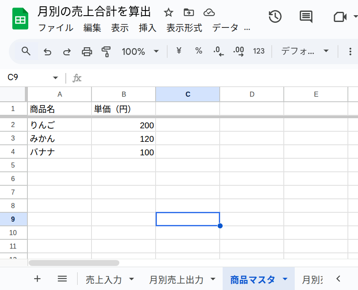Add a new sheet with the plus button
The width and height of the screenshot is (358, 290).
pos(37,279)
